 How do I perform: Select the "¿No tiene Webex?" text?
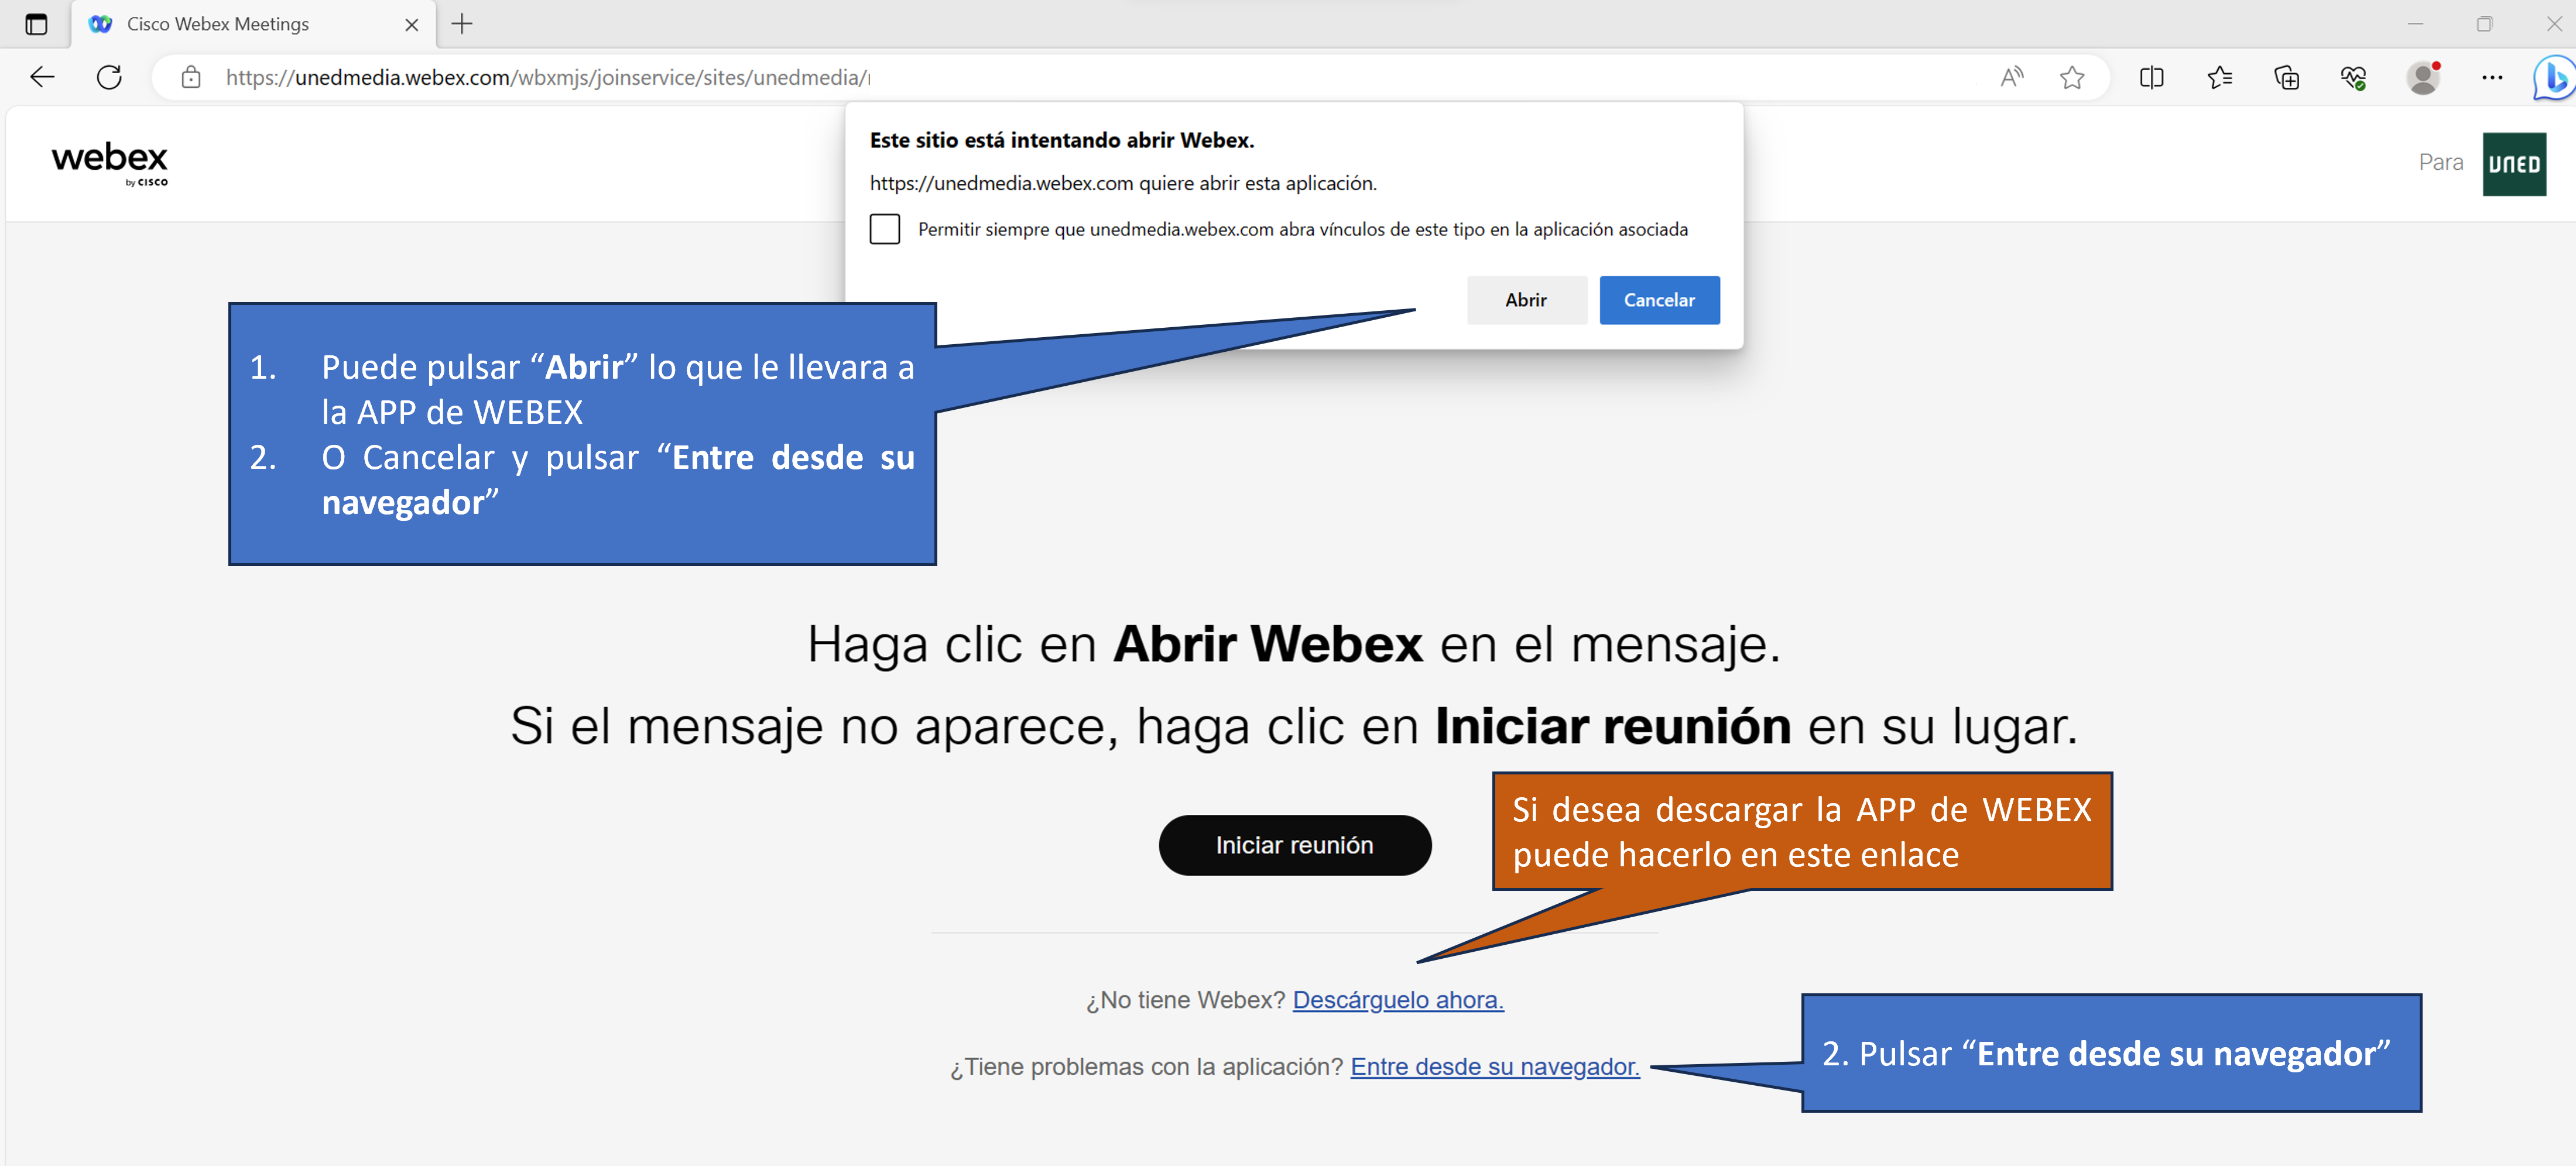[1186, 1000]
